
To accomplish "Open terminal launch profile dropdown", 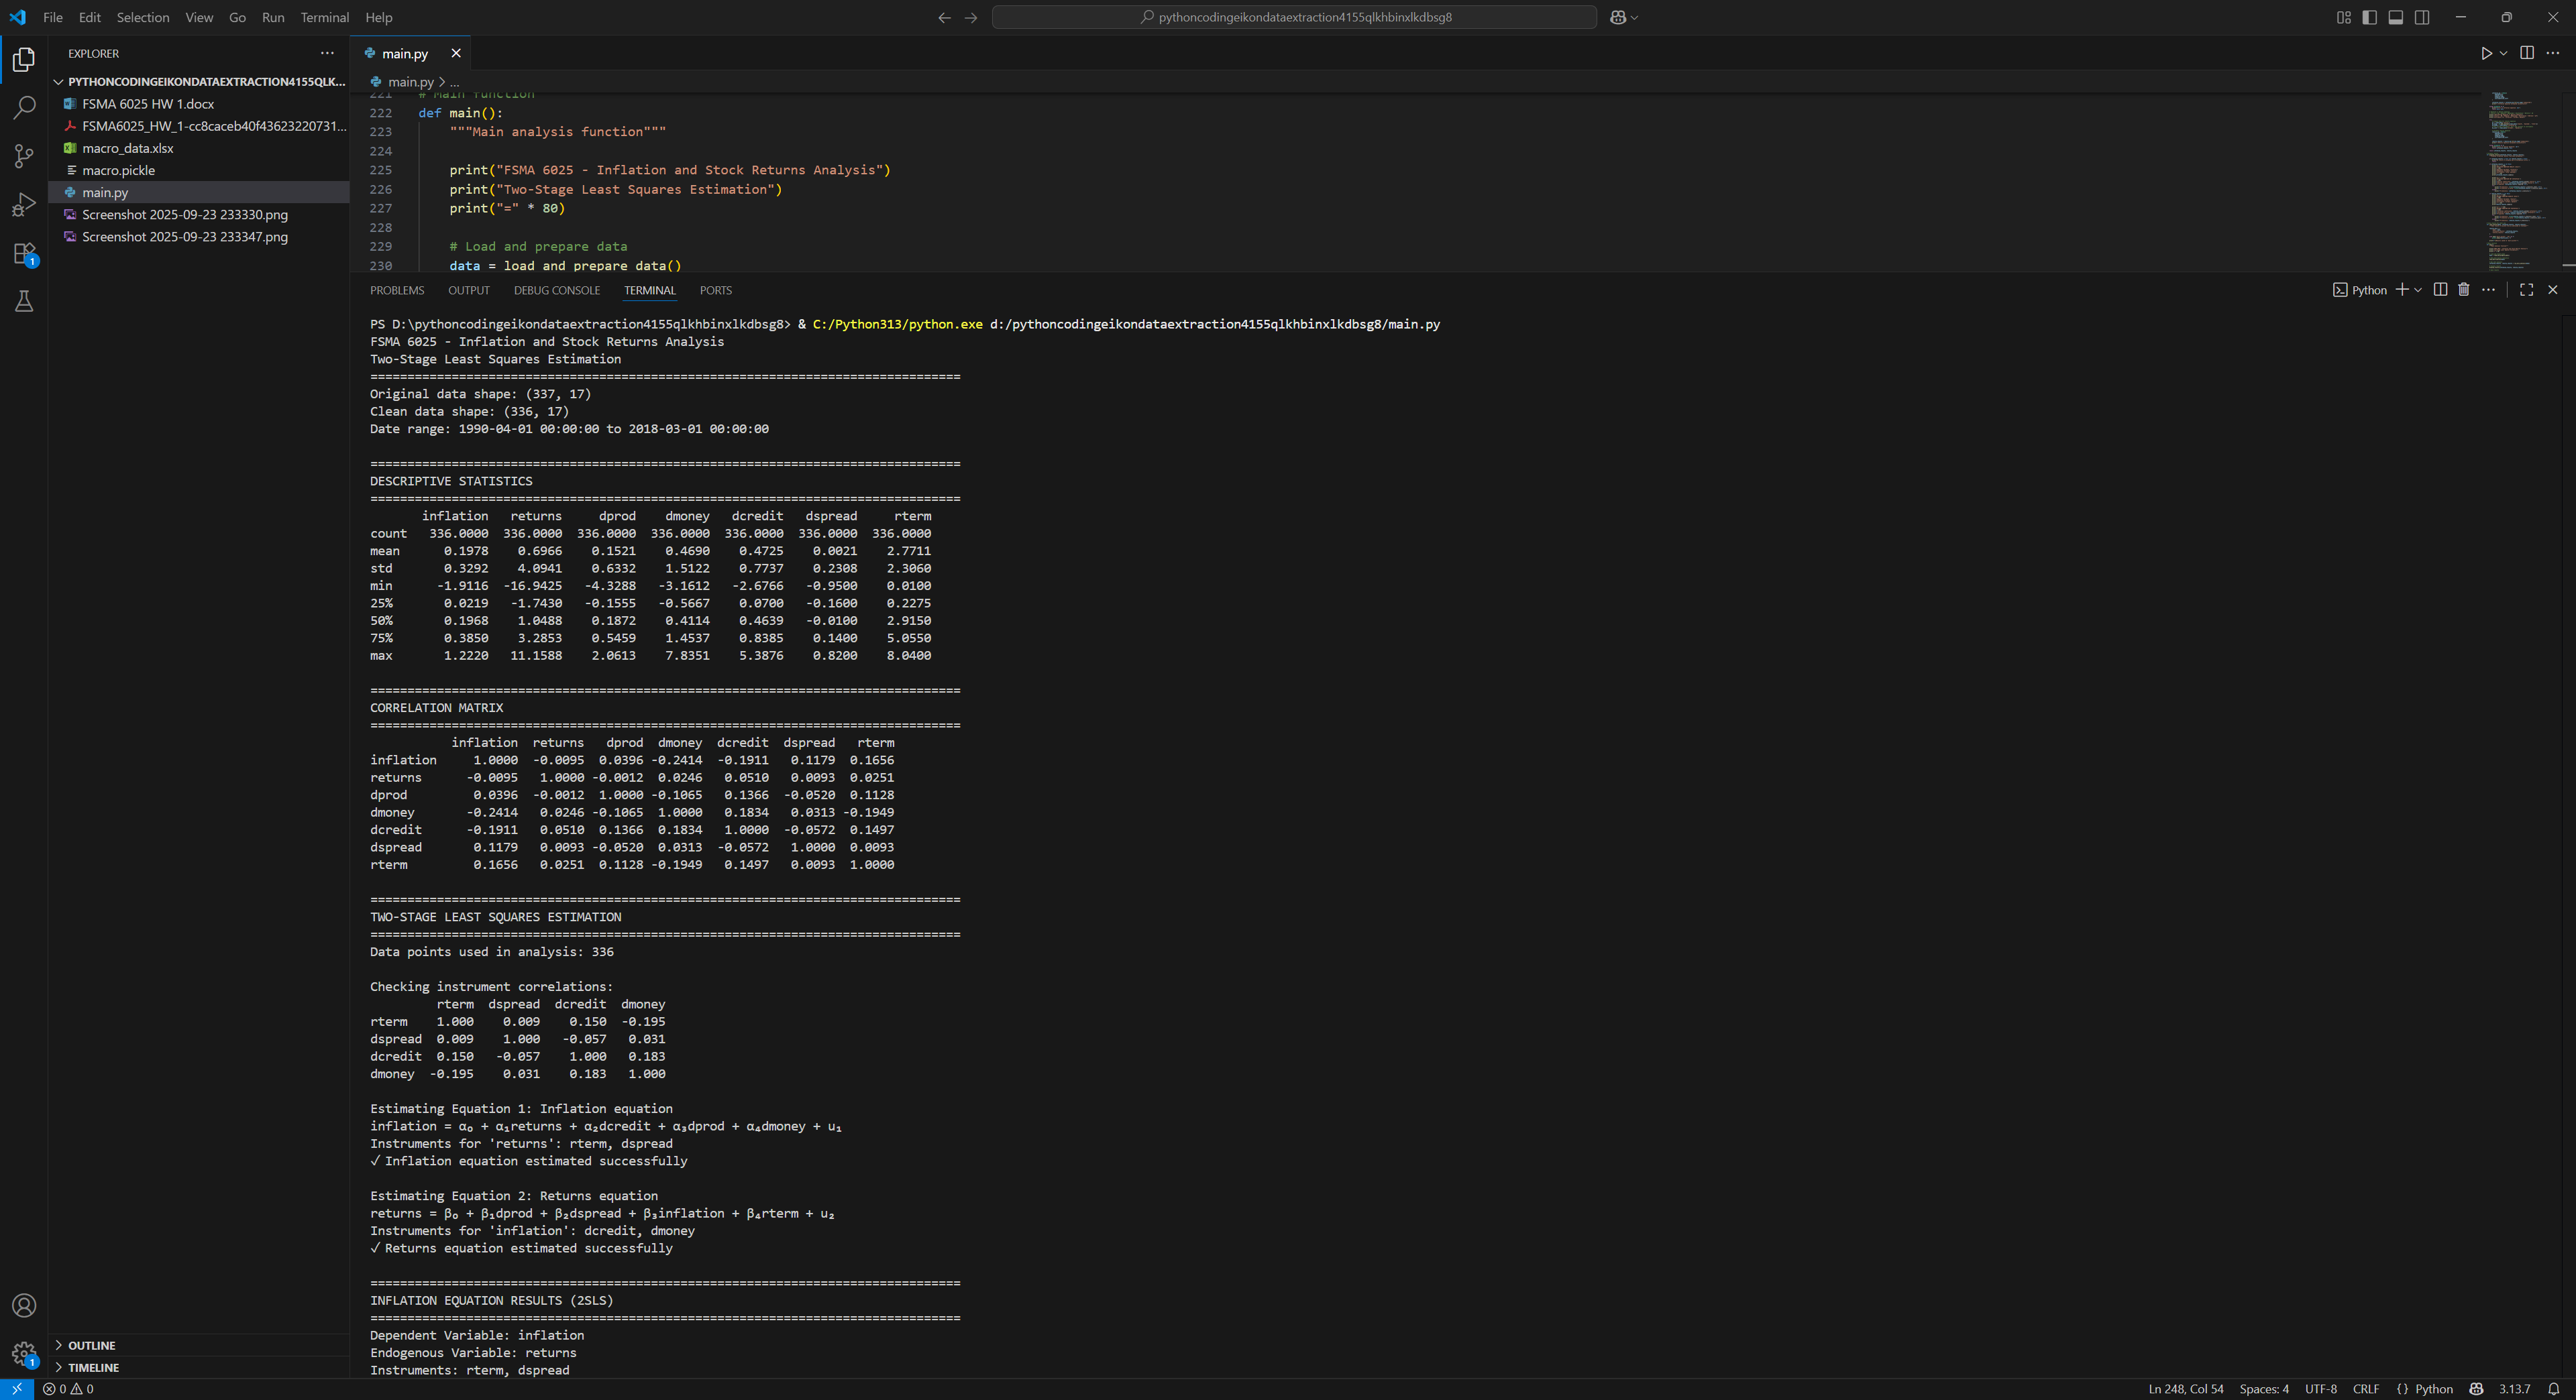I will tap(2417, 290).
